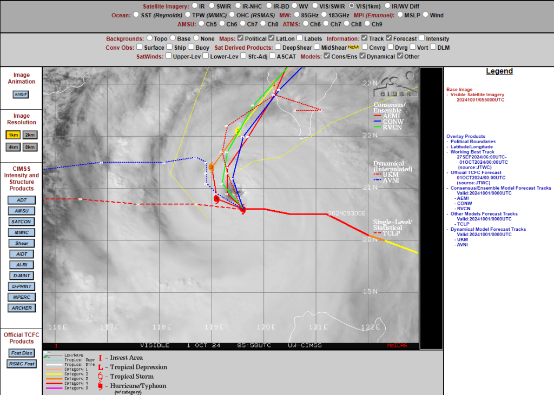
Task: Enable ASCAT SatWinds checkbox
Action: coord(273,56)
